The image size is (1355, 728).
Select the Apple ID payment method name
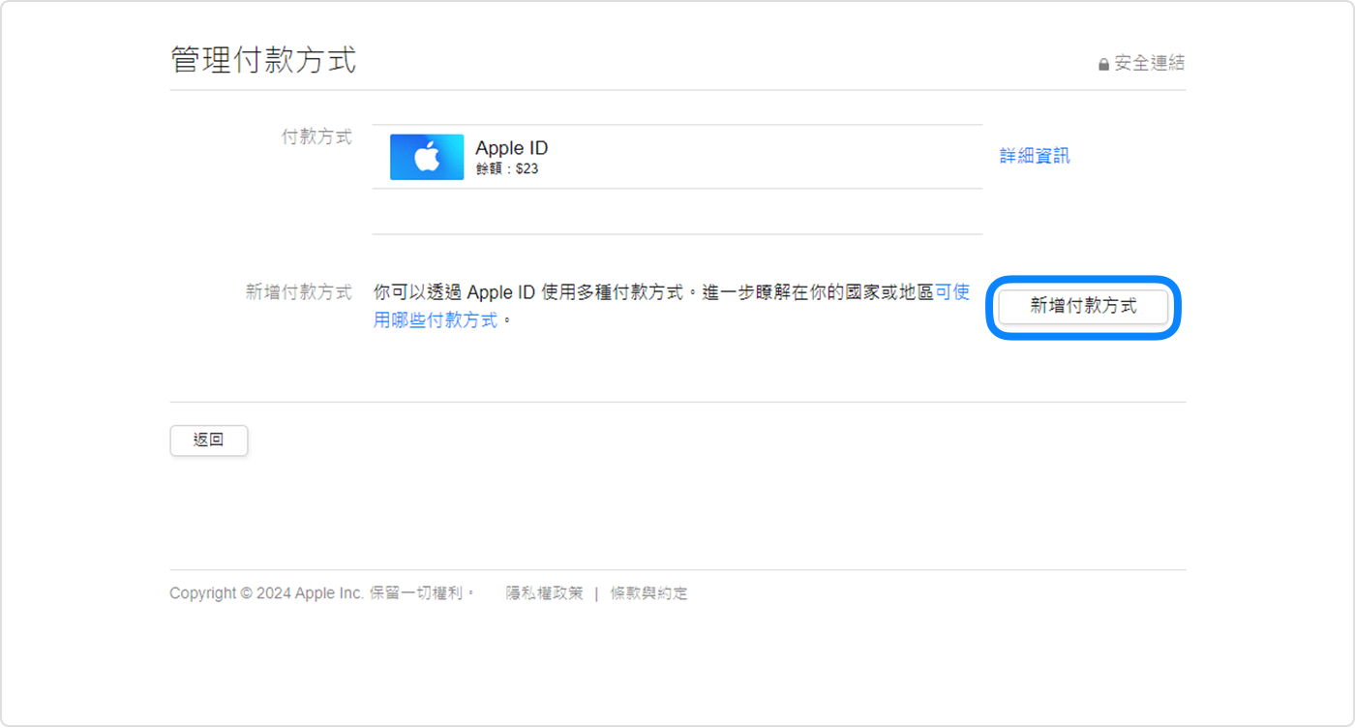511,148
